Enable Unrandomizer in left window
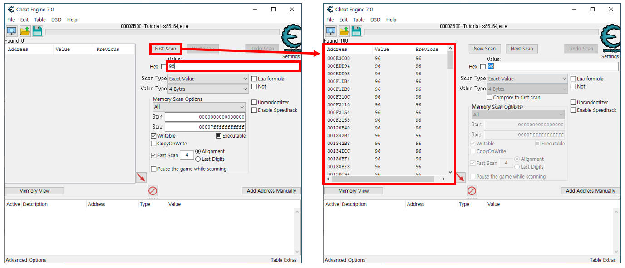Screen dimensions: 625x268 (254, 102)
